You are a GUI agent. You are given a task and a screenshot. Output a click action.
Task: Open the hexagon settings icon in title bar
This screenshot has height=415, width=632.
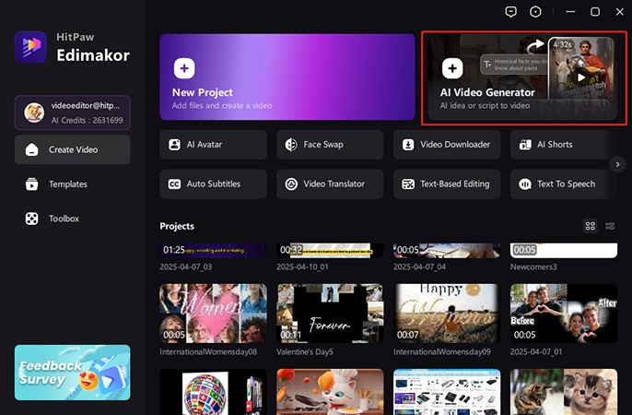535,12
